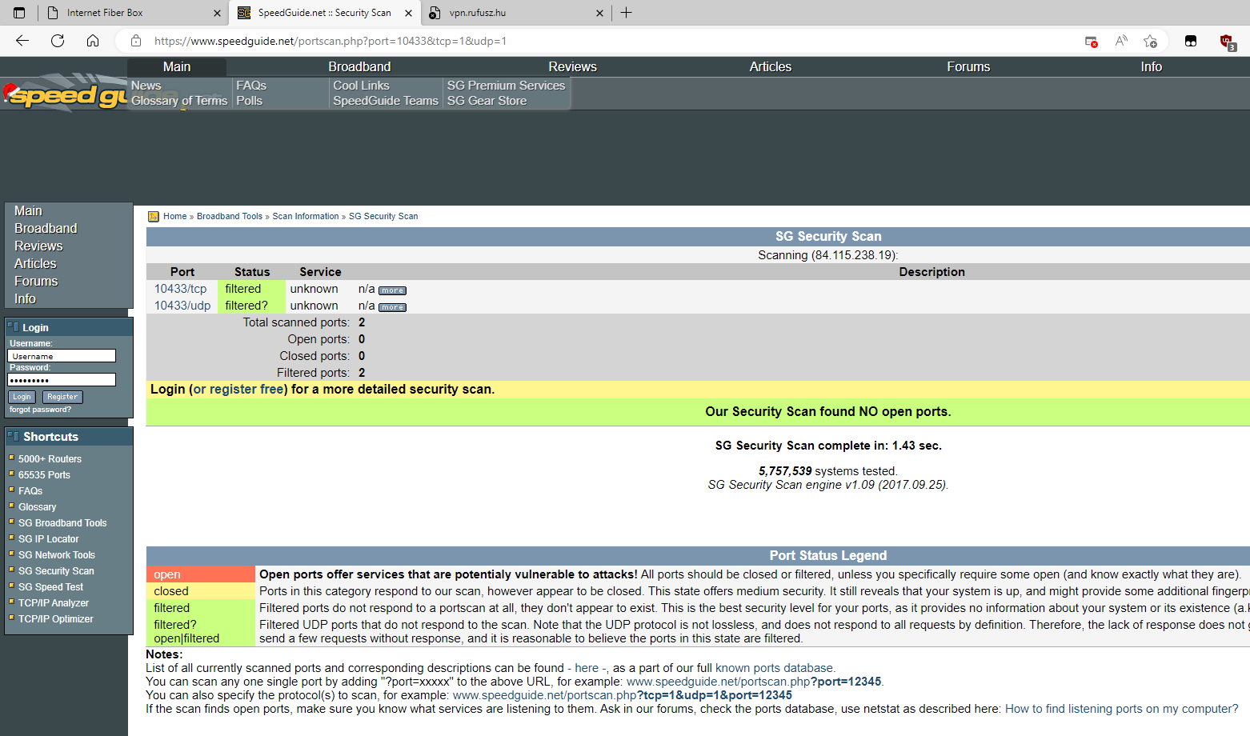Open the Info top navigation menu

click(1151, 67)
